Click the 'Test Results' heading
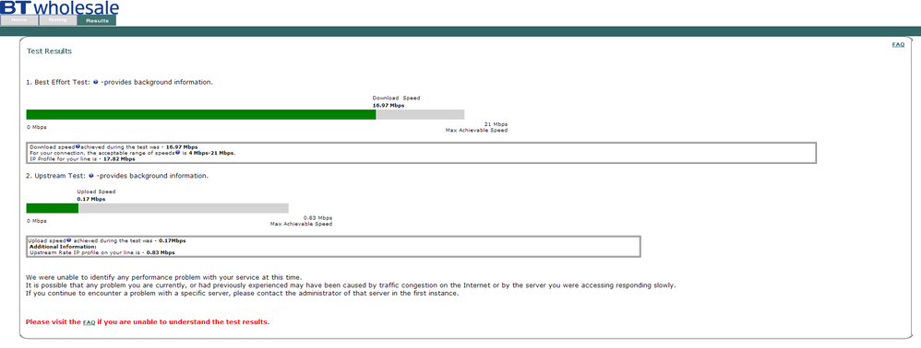 point(49,51)
